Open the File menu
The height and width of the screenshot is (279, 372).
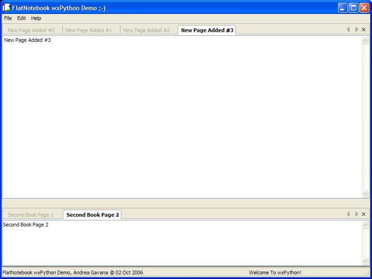tap(8, 18)
